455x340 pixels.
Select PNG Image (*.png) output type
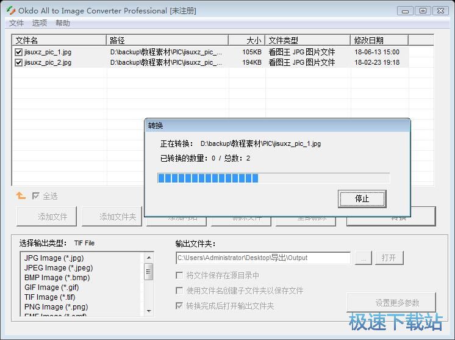pyautogui.click(x=56, y=307)
